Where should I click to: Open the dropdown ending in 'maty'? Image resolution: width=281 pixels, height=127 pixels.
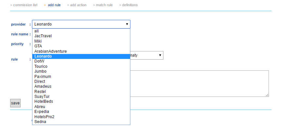coord(147,55)
